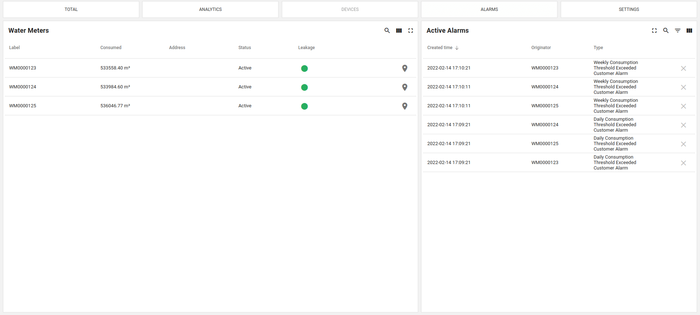
Task: Search within Active Alarms
Action: [666, 31]
